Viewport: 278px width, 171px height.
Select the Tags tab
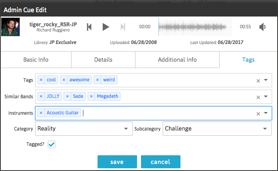click(x=248, y=60)
